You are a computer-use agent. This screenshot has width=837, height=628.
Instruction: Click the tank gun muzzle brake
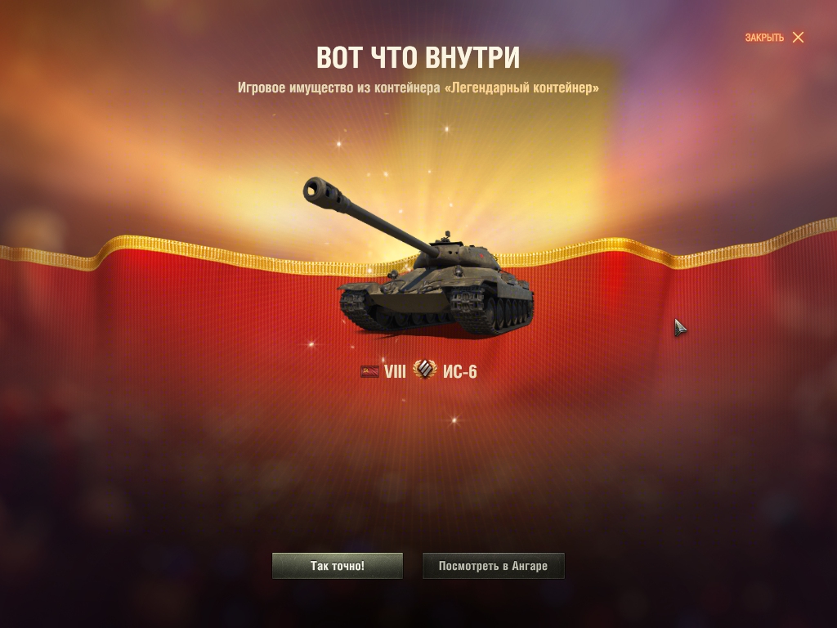[x=316, y=190]
